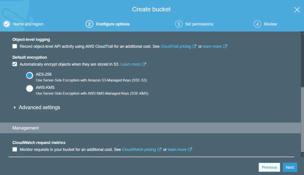Select the AWS-KMS encryption radio button
Viewport: 304px width, 175px height.
click(x=30, y=88)
